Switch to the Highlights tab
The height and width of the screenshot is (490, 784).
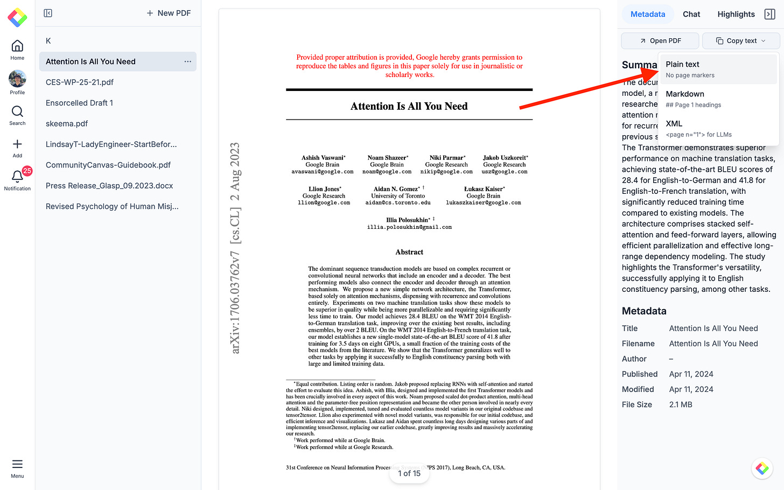pyautogui.click(x=736, y=14)
